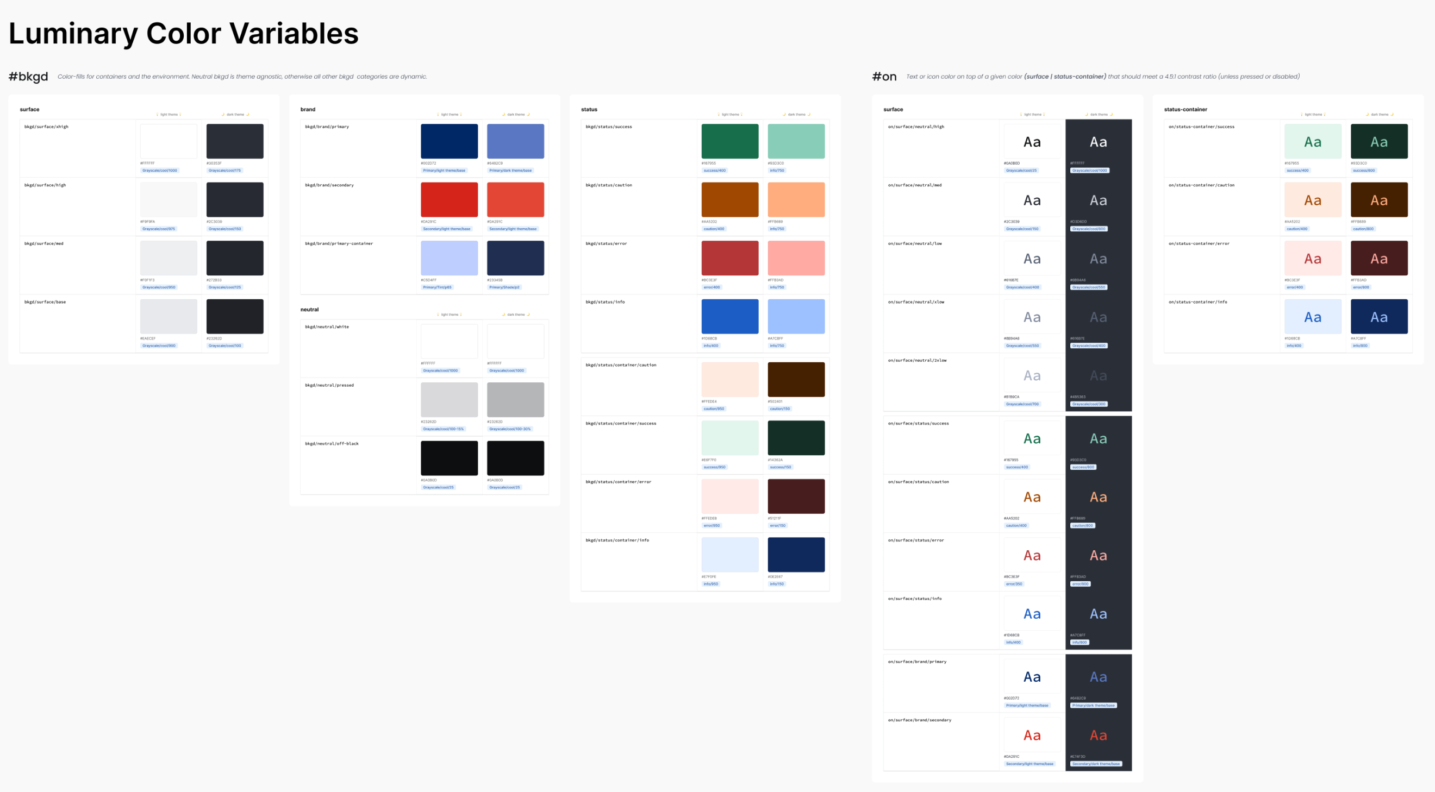This screenshot has height=792, width=1435.
Task: Select the light green swatch for bkgd/status/success
Action: coord(730,141)
